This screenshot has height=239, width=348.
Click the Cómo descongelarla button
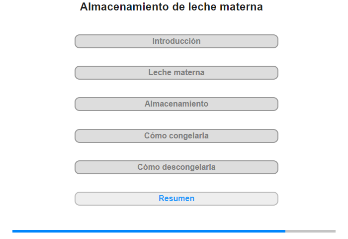click(x=176, y=167)
